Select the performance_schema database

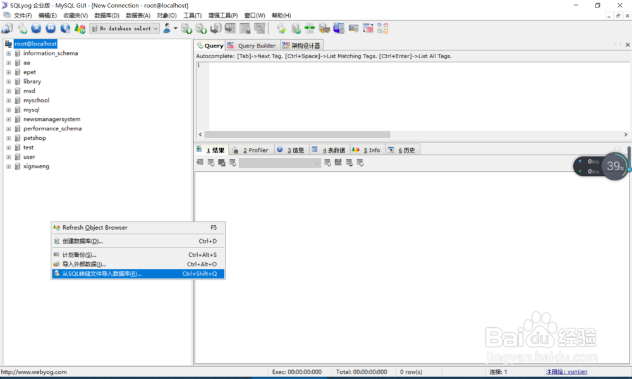[x=52, y=128]
